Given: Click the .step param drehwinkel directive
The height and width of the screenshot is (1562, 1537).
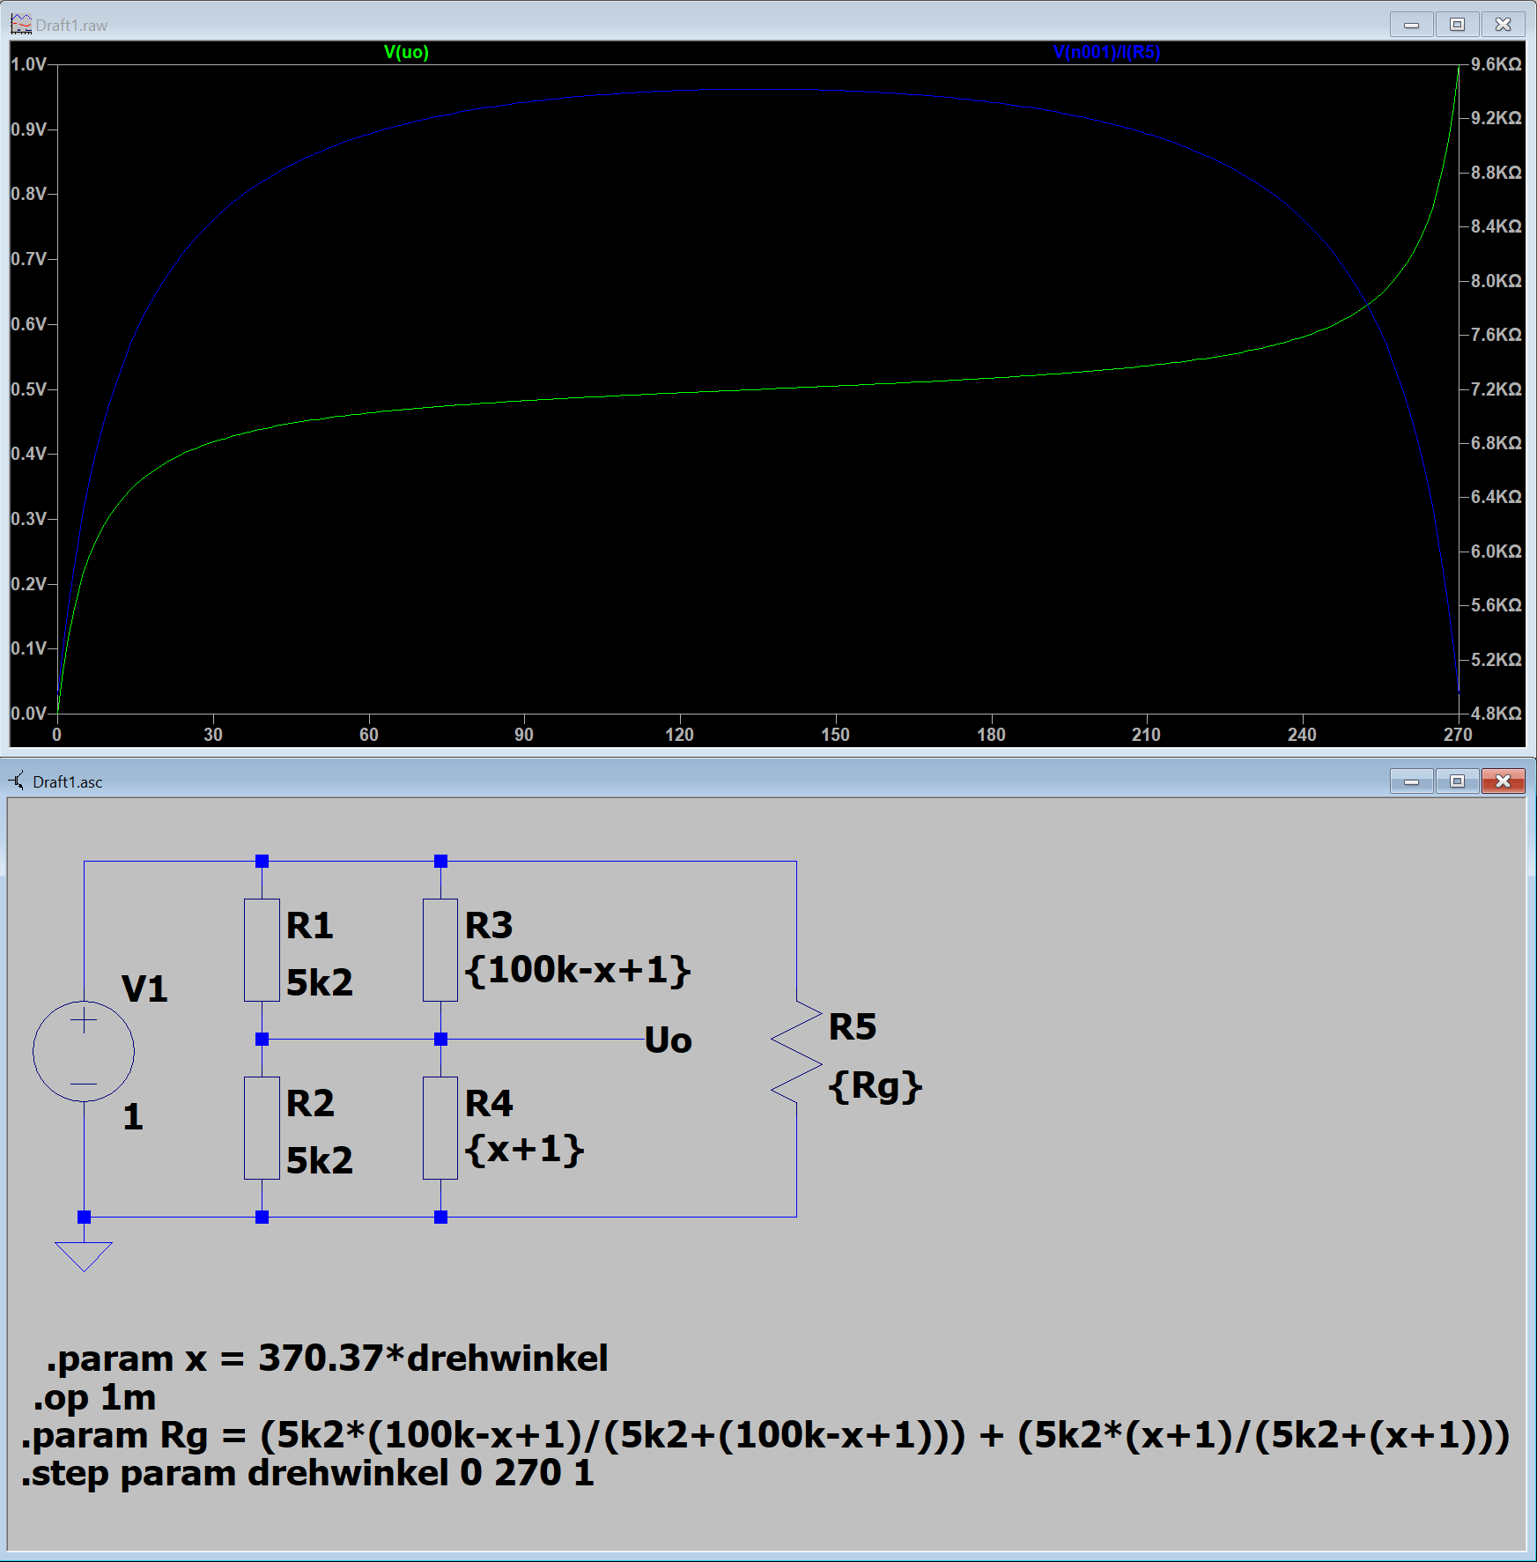Looking at the screenshot, I should click(x=307, y=1473).
